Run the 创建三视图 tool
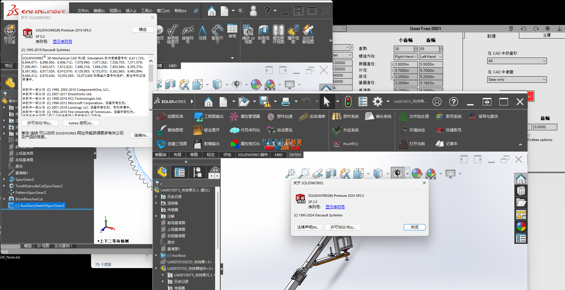565x290 pixels. coord(172,144)
